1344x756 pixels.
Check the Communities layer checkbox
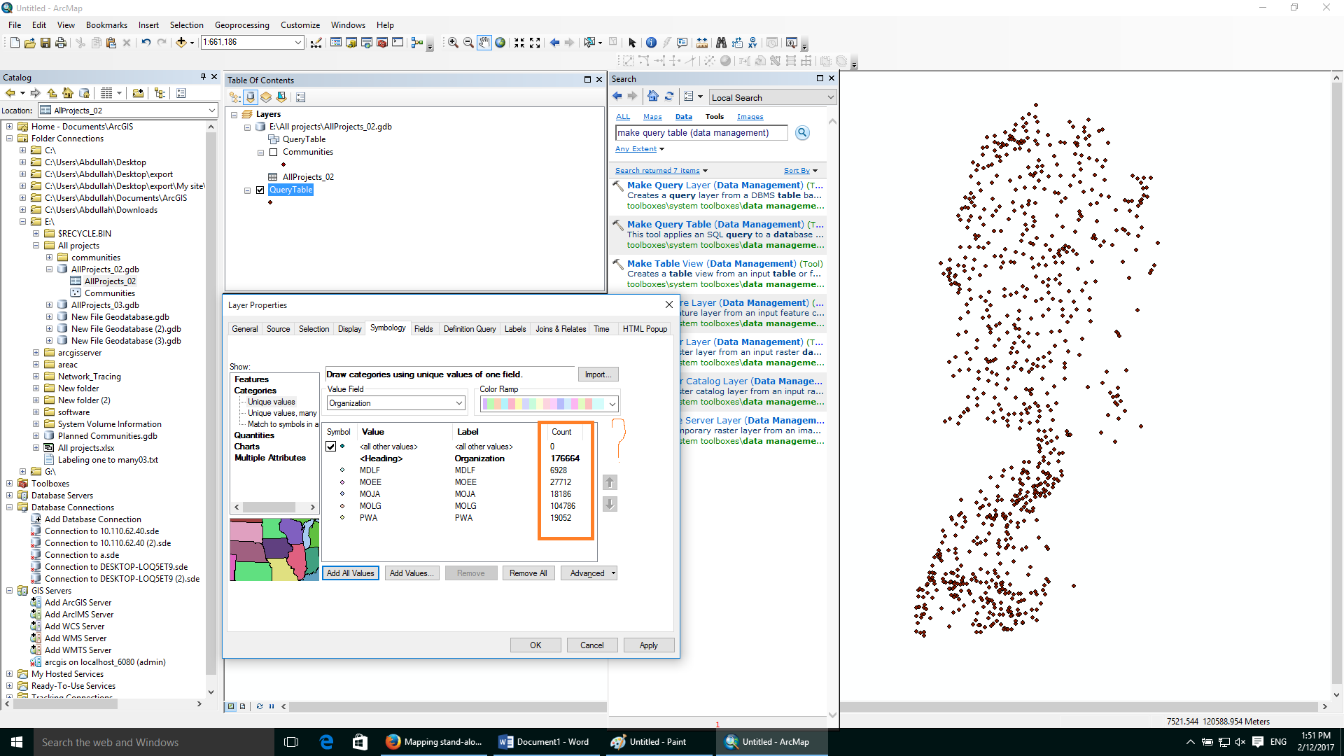pyautogui.click(x=274, y=153)
